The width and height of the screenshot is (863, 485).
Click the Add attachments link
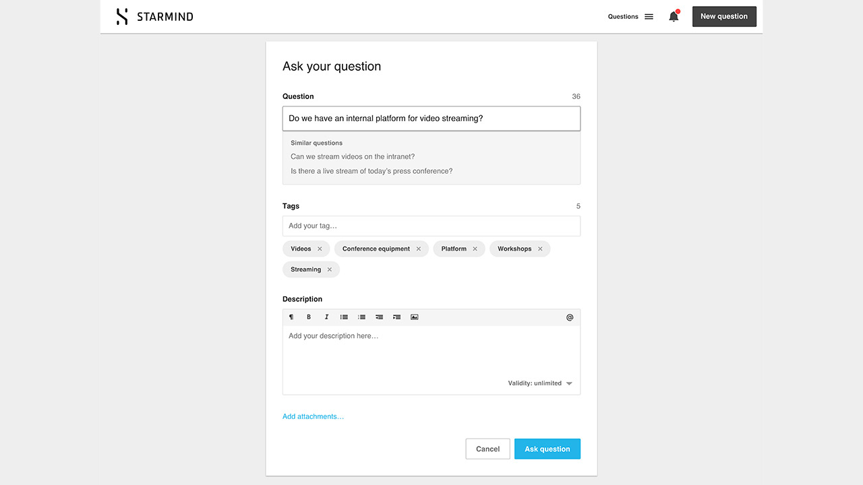[313, 416]
